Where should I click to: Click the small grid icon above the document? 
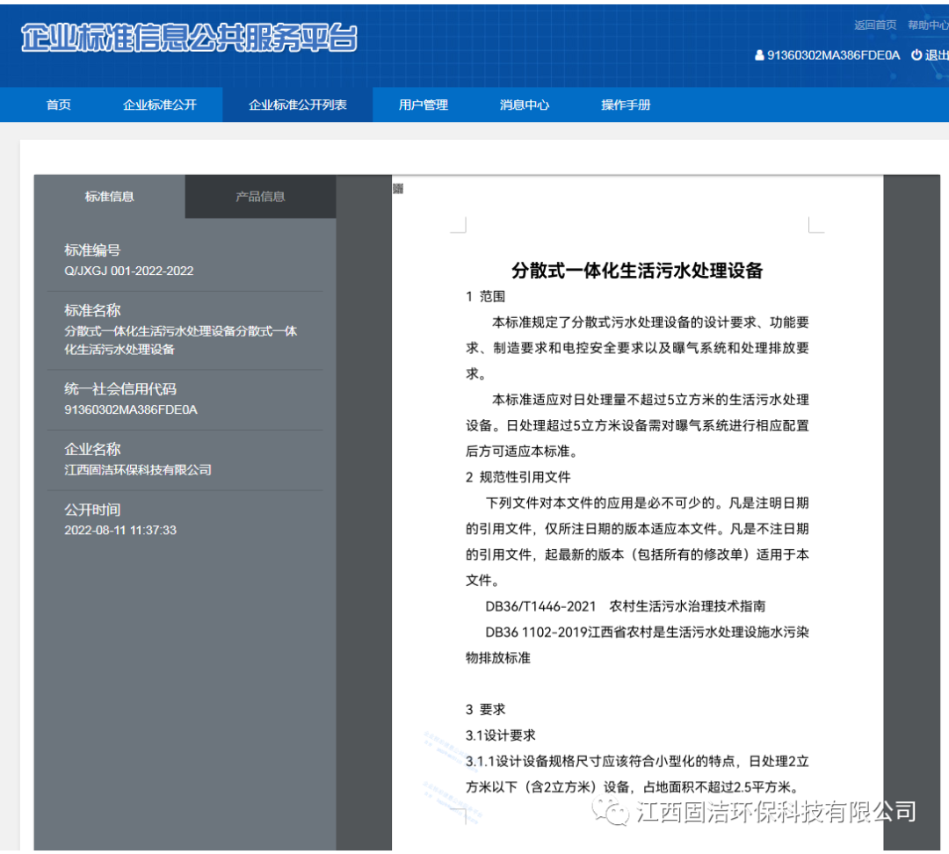click(398, 189)
